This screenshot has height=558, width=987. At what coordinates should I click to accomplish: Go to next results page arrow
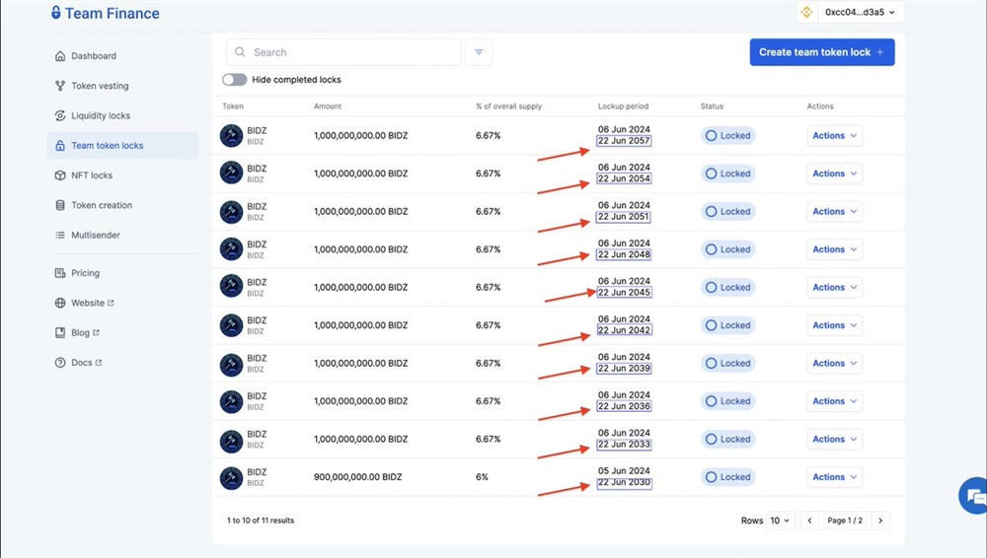tap(881, 521)
